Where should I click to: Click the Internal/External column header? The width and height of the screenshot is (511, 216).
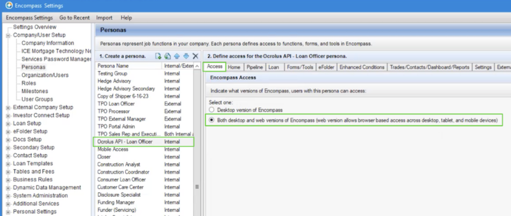point(178,66)
